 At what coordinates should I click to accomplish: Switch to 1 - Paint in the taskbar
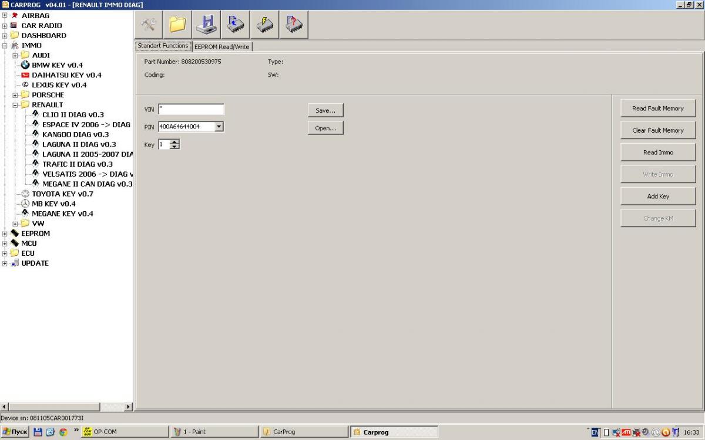click(x=214, y=432)
